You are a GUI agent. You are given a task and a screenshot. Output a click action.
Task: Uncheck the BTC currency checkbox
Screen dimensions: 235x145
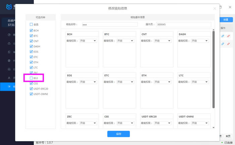pyautogui.click(x=31, y=36)
